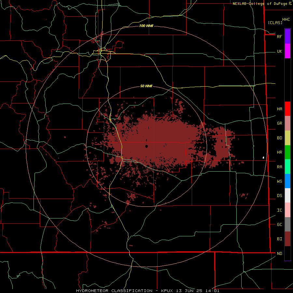The height and width of the screenshot is (293, 293).
Task: Click the 50 NMI range ring label
Action: pos(146,86)
